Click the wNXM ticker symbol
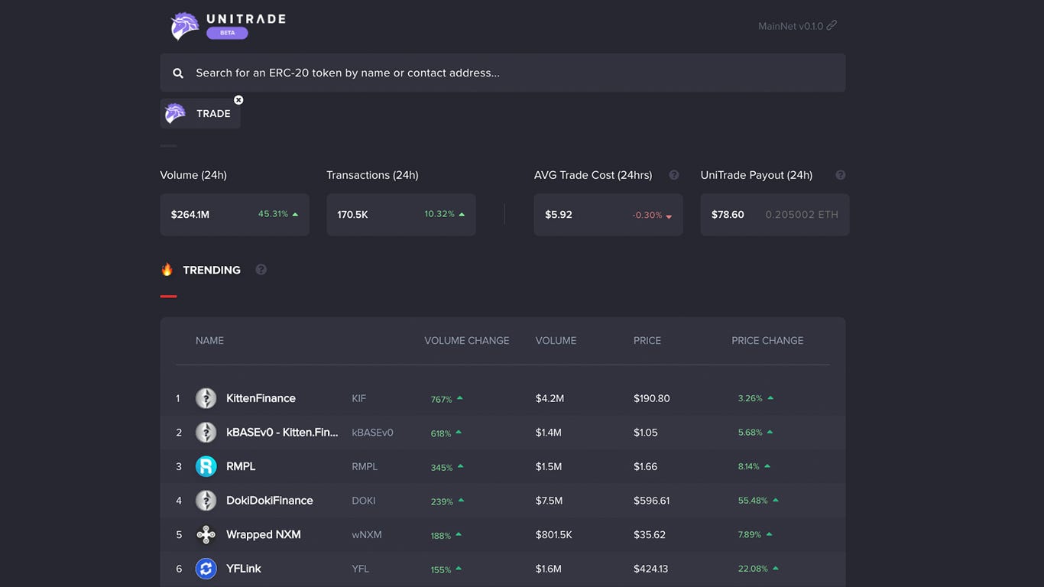 (x=367, y=535)
